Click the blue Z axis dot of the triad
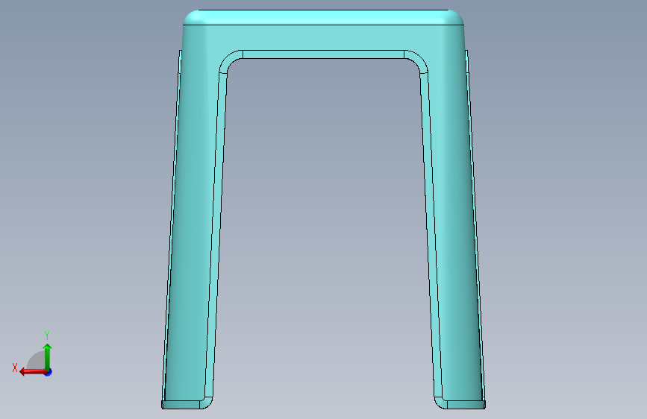 pos(49,372)
